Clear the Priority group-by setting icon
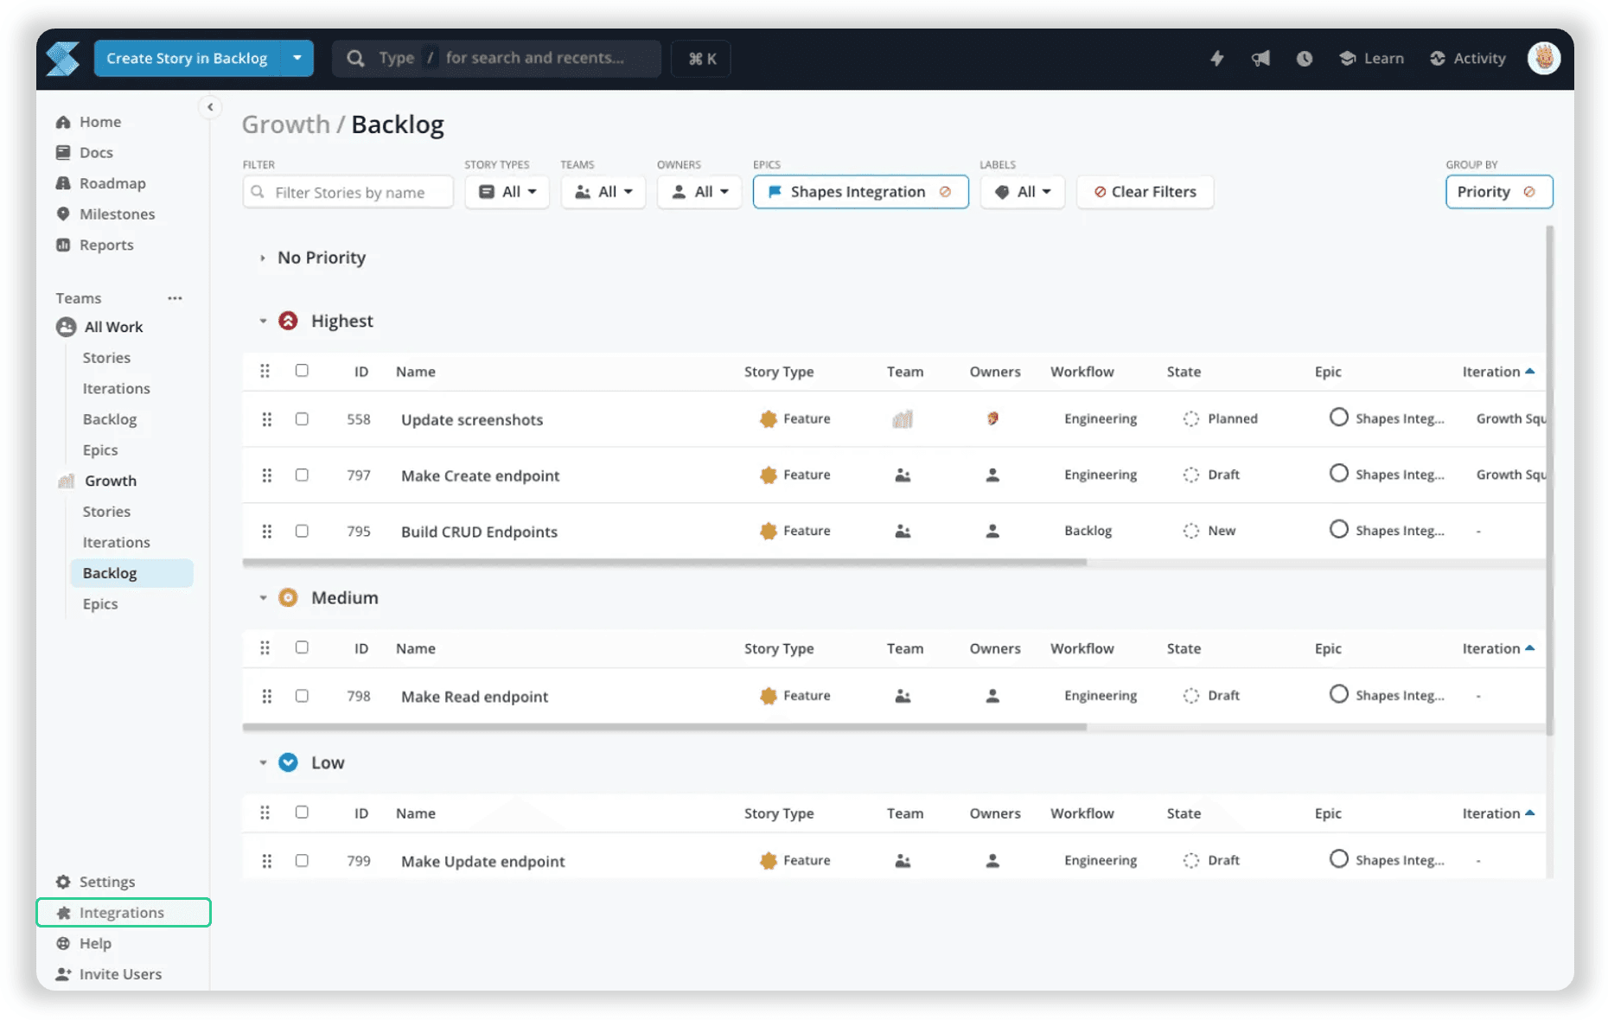This screenshot has width=1608, height=1020. tap(1529, 192)
